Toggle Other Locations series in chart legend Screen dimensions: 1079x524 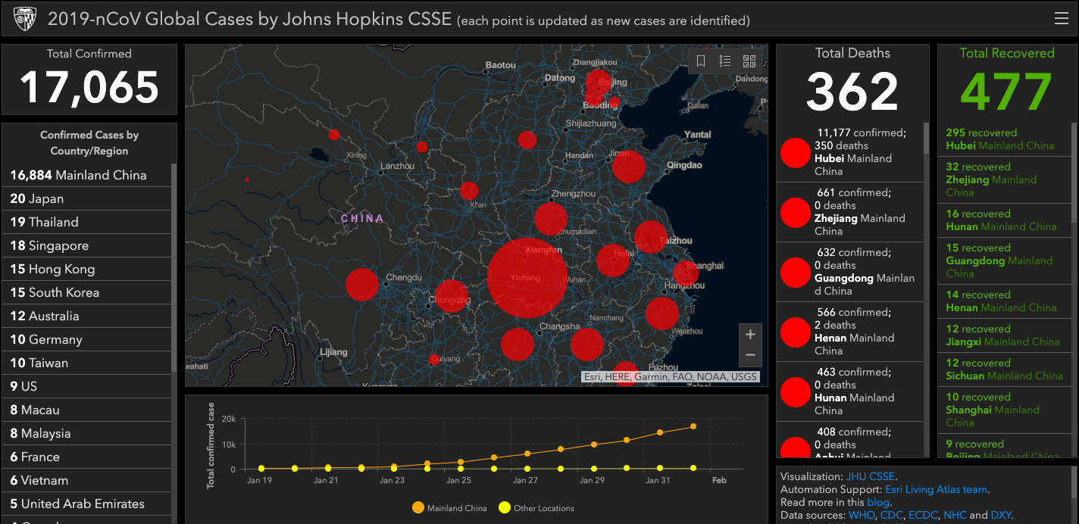pyautogui.click(x=536, y=508)
